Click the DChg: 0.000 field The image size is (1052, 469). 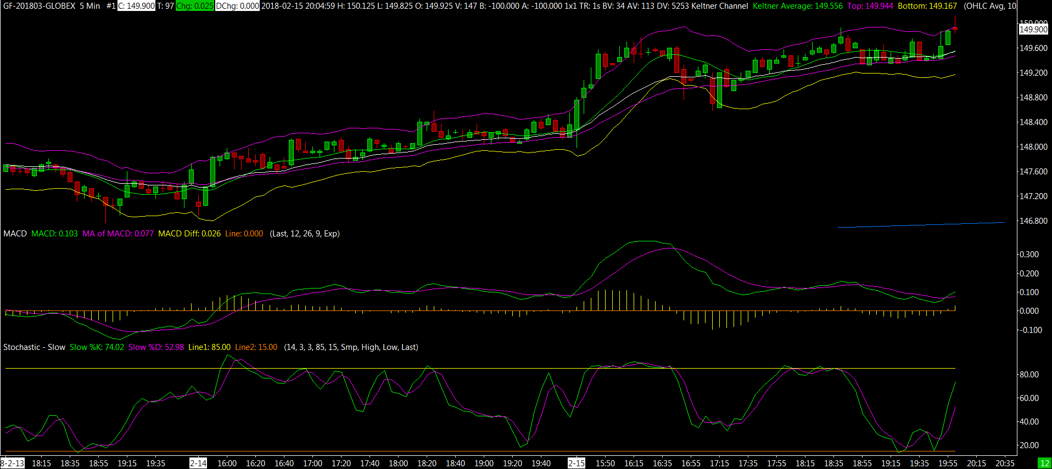tap(237, 6)
